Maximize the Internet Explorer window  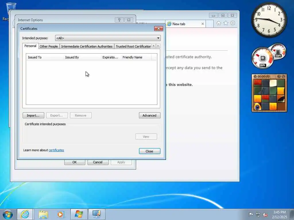[223, 15]
